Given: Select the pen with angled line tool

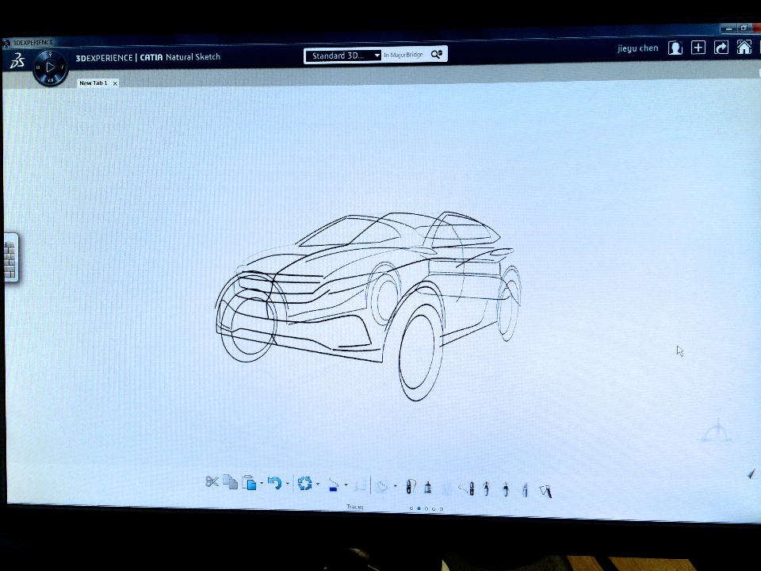Looking at the screenshot, I should click(x=467, y=488).
